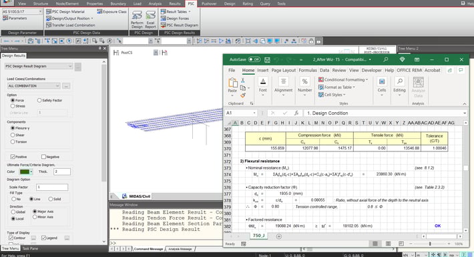Click the Copy icon in Excel

(243, 88)
